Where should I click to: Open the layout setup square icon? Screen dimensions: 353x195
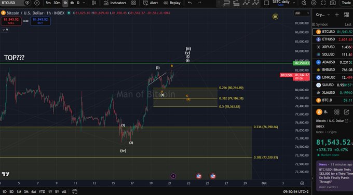pyautogui.click(x=266, y=3)
